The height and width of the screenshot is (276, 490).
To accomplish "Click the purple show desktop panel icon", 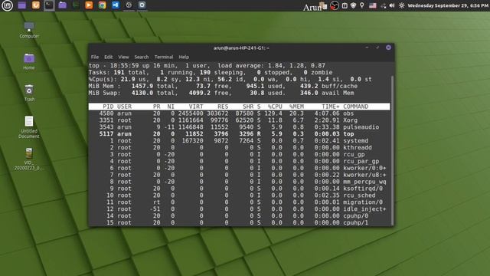I will (22, 5).
